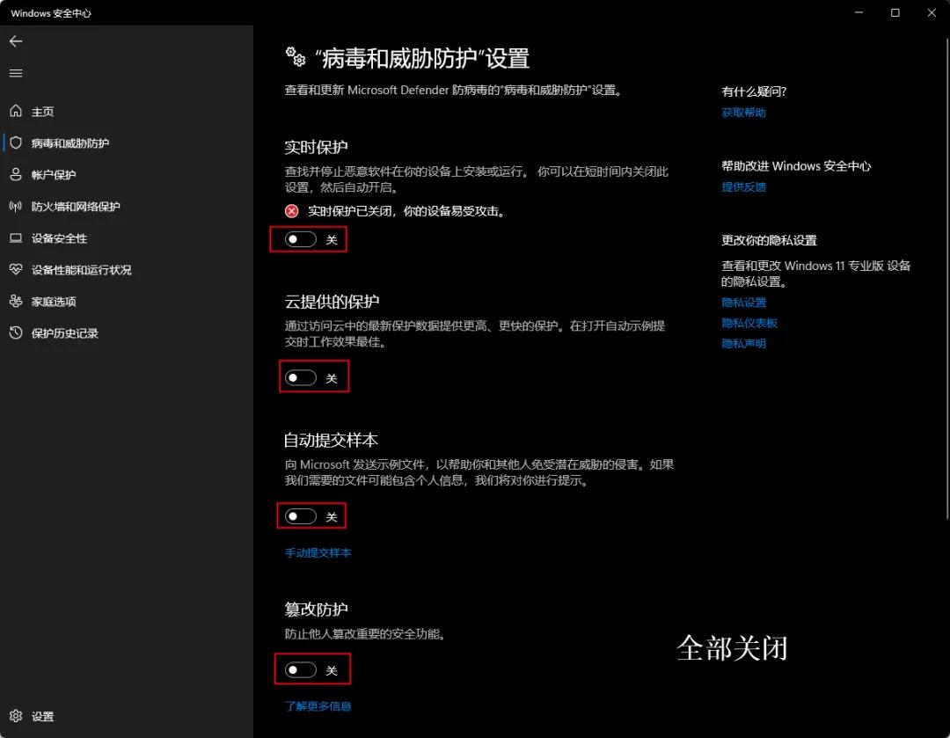Click the 了解更多信息 link
Viewport: 950px width, 738px height.
pos(318,706)
